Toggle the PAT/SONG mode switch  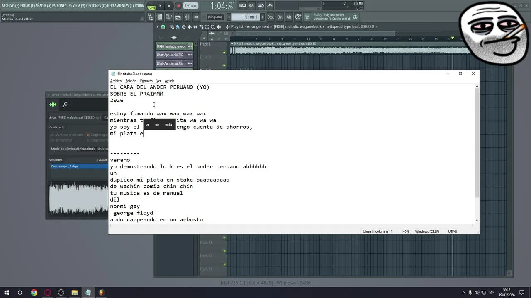[x=151, y=6]
